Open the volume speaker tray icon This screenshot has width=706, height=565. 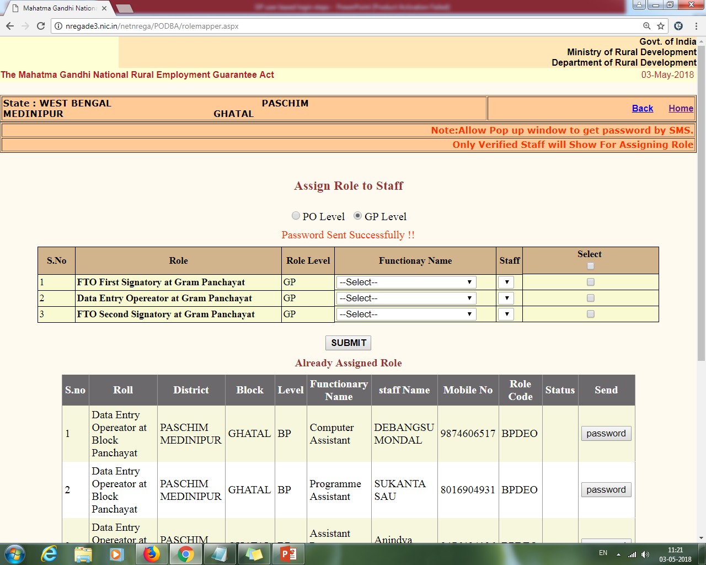point(645,555)
